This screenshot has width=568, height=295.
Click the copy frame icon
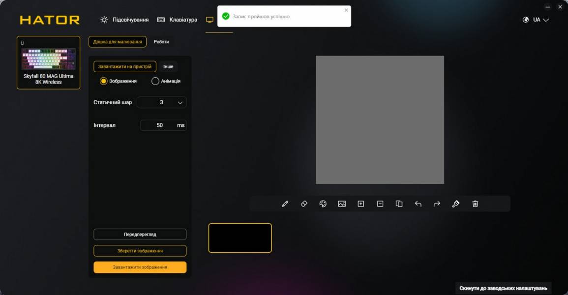click(x=399, y=204)
